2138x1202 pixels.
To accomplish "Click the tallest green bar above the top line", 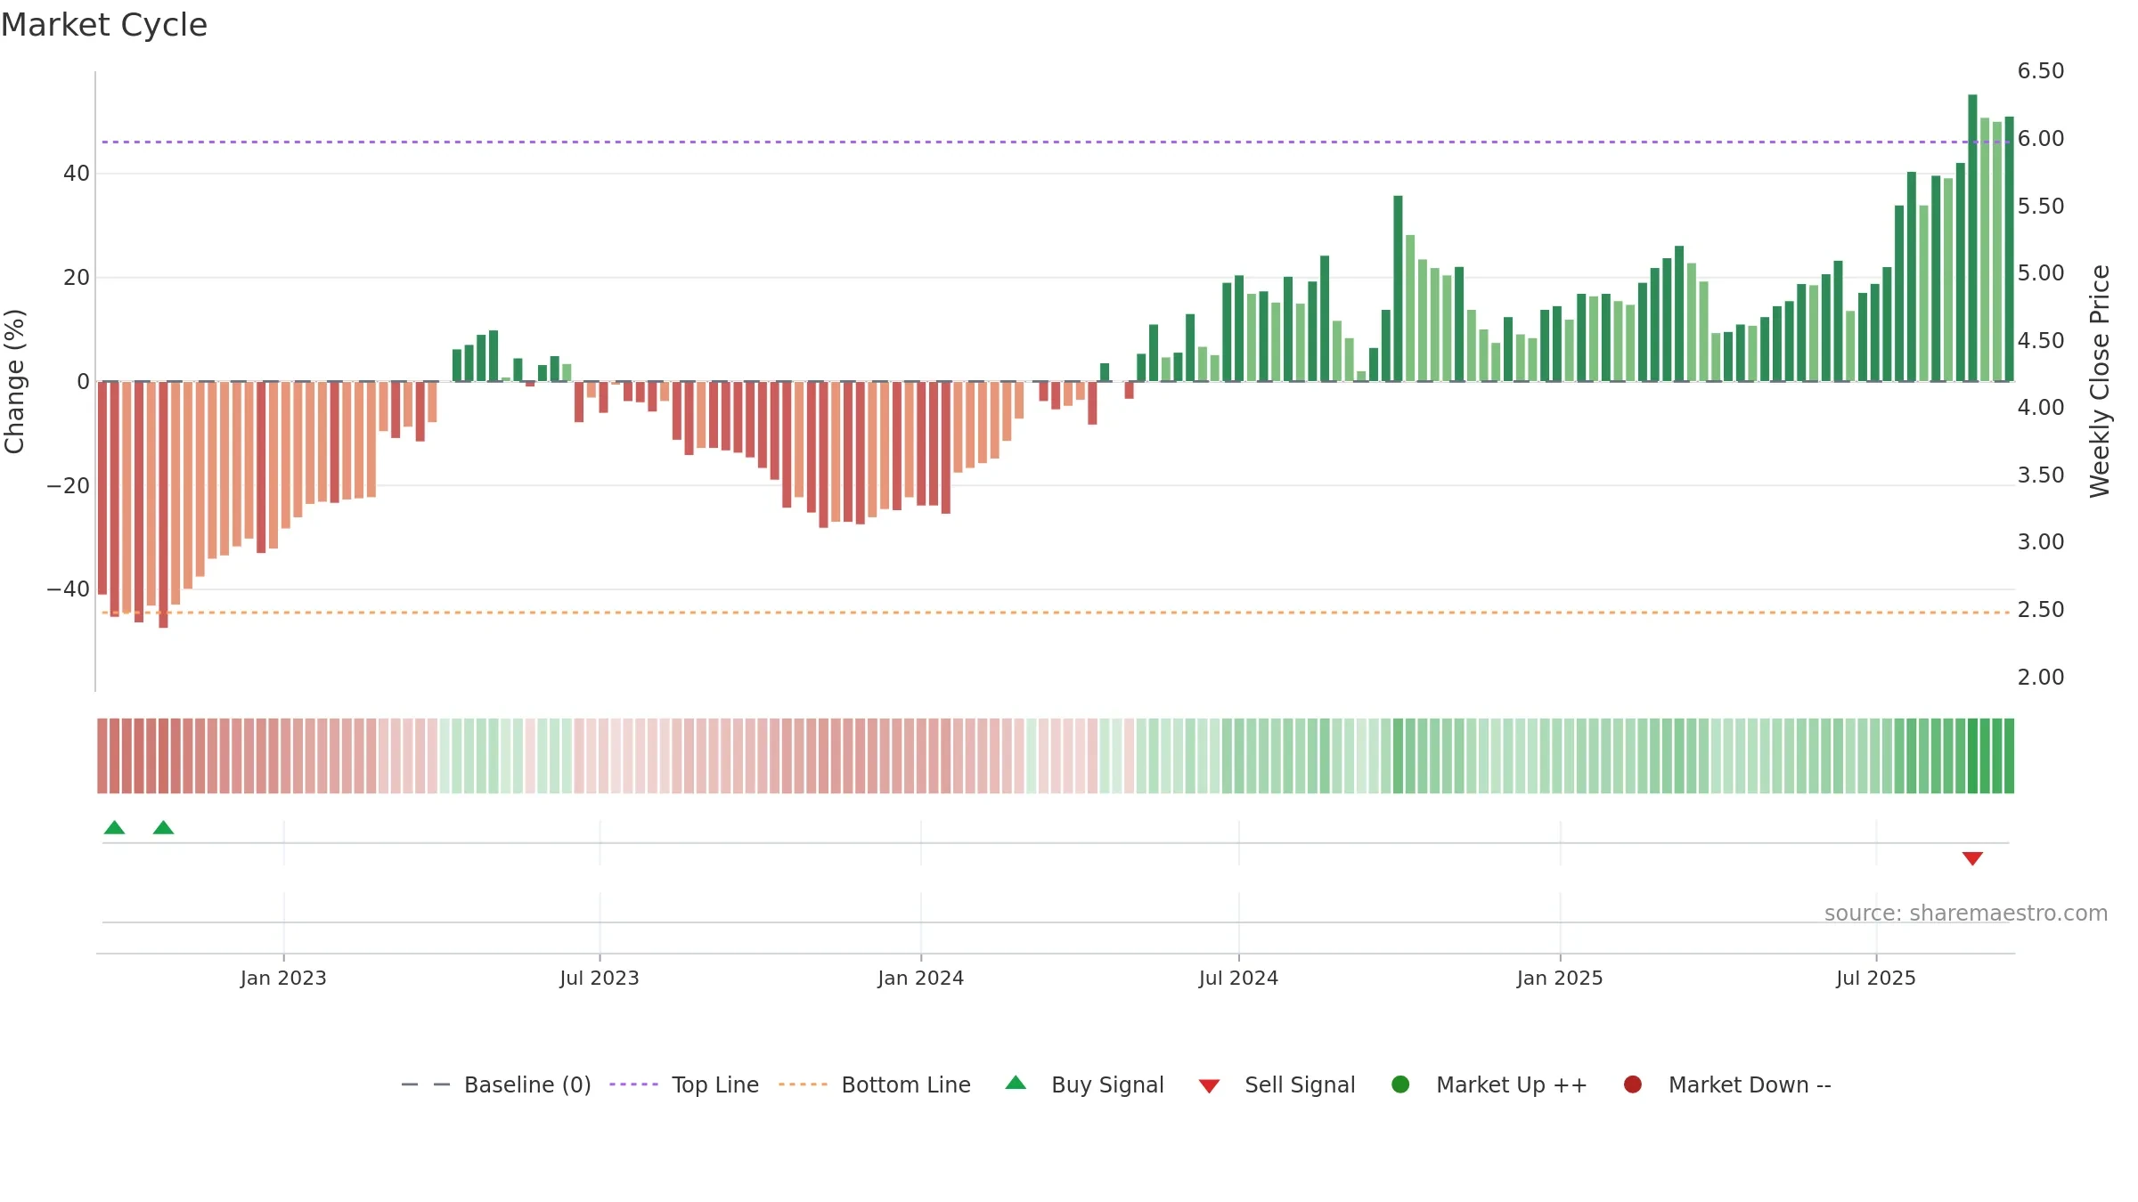I will (x=1972, y=238).
